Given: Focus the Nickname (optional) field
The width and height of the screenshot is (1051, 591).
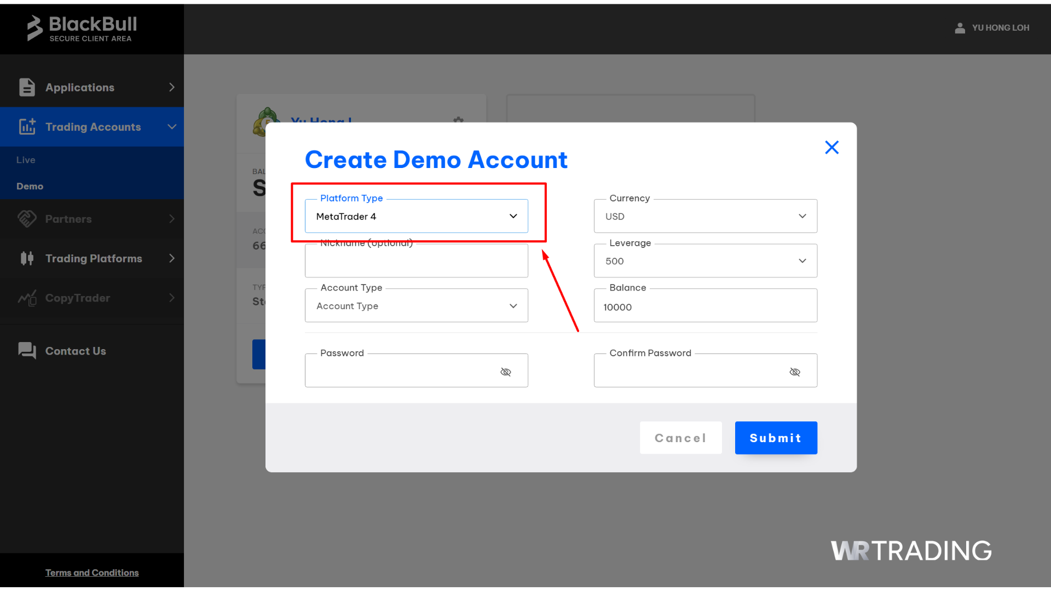Looking at the screenshot, I should [x=416, y=261].
